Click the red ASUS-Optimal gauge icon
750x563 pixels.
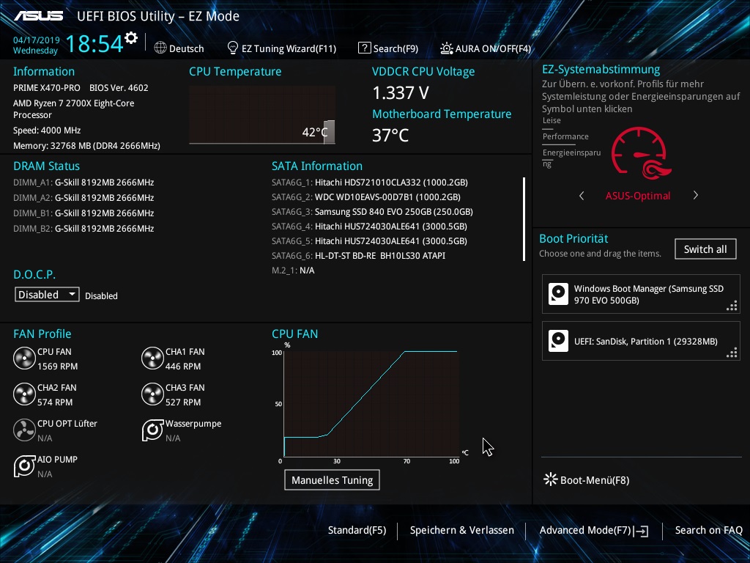click(641, 153)
